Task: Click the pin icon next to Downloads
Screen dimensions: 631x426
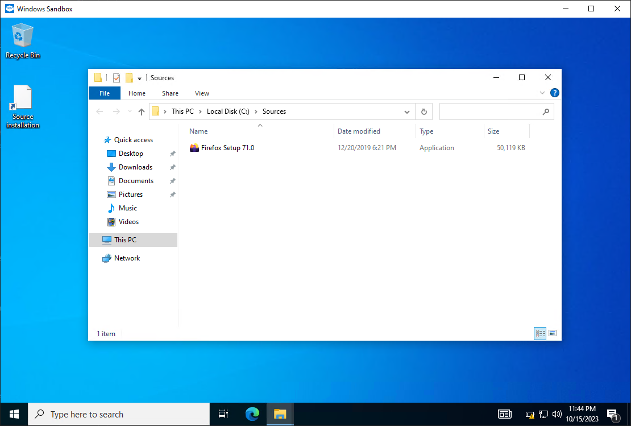Action: coord(173,168)
